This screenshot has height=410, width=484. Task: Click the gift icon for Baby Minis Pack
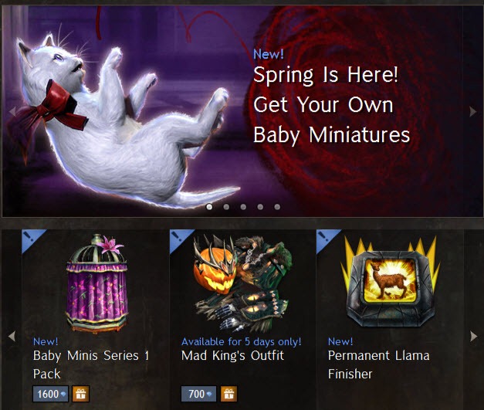80,394
